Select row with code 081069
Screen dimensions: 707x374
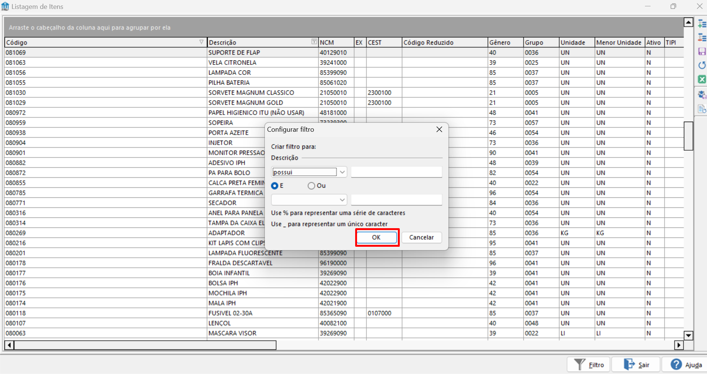click(106, 52)
